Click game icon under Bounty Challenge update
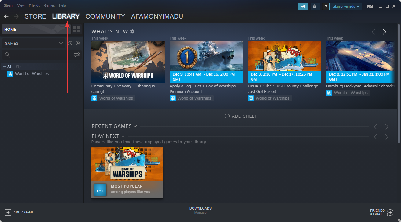Viewport: 401px width, 222px height. pyautogui.click(x=251, y=98)
